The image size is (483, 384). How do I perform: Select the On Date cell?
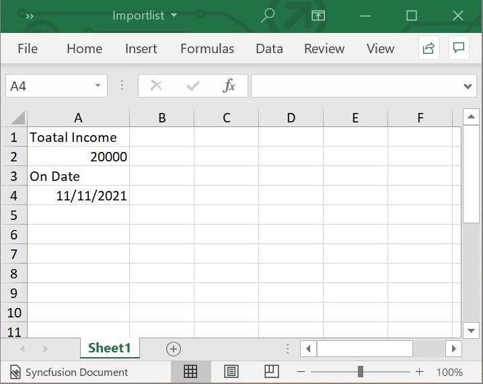point(79,176)
